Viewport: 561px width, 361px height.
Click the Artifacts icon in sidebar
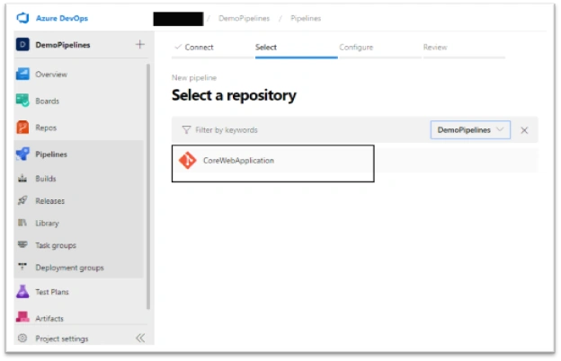coord(22,317)
